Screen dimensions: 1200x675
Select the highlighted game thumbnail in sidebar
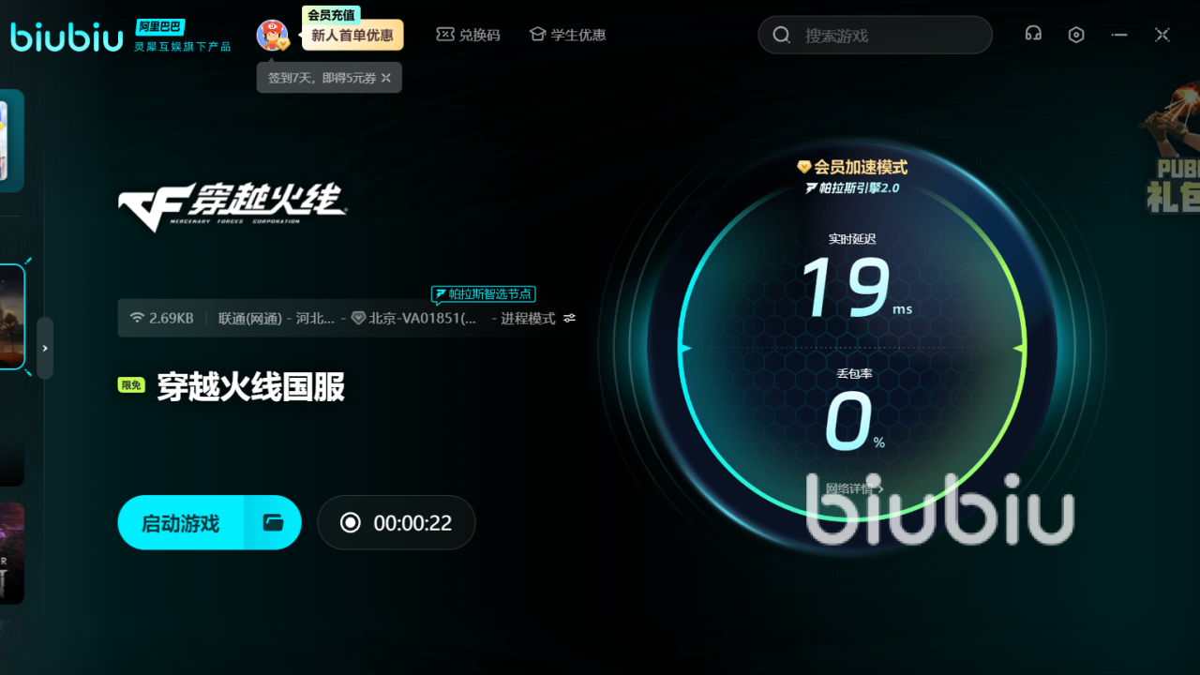click(x=11, y=317)
